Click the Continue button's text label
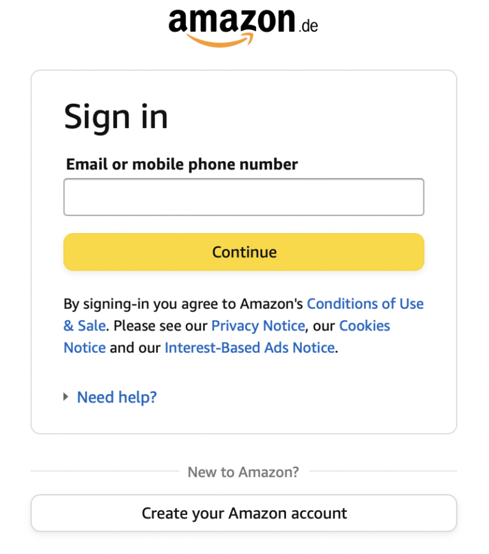Screen dimensions: 489x554 point(244,252)
